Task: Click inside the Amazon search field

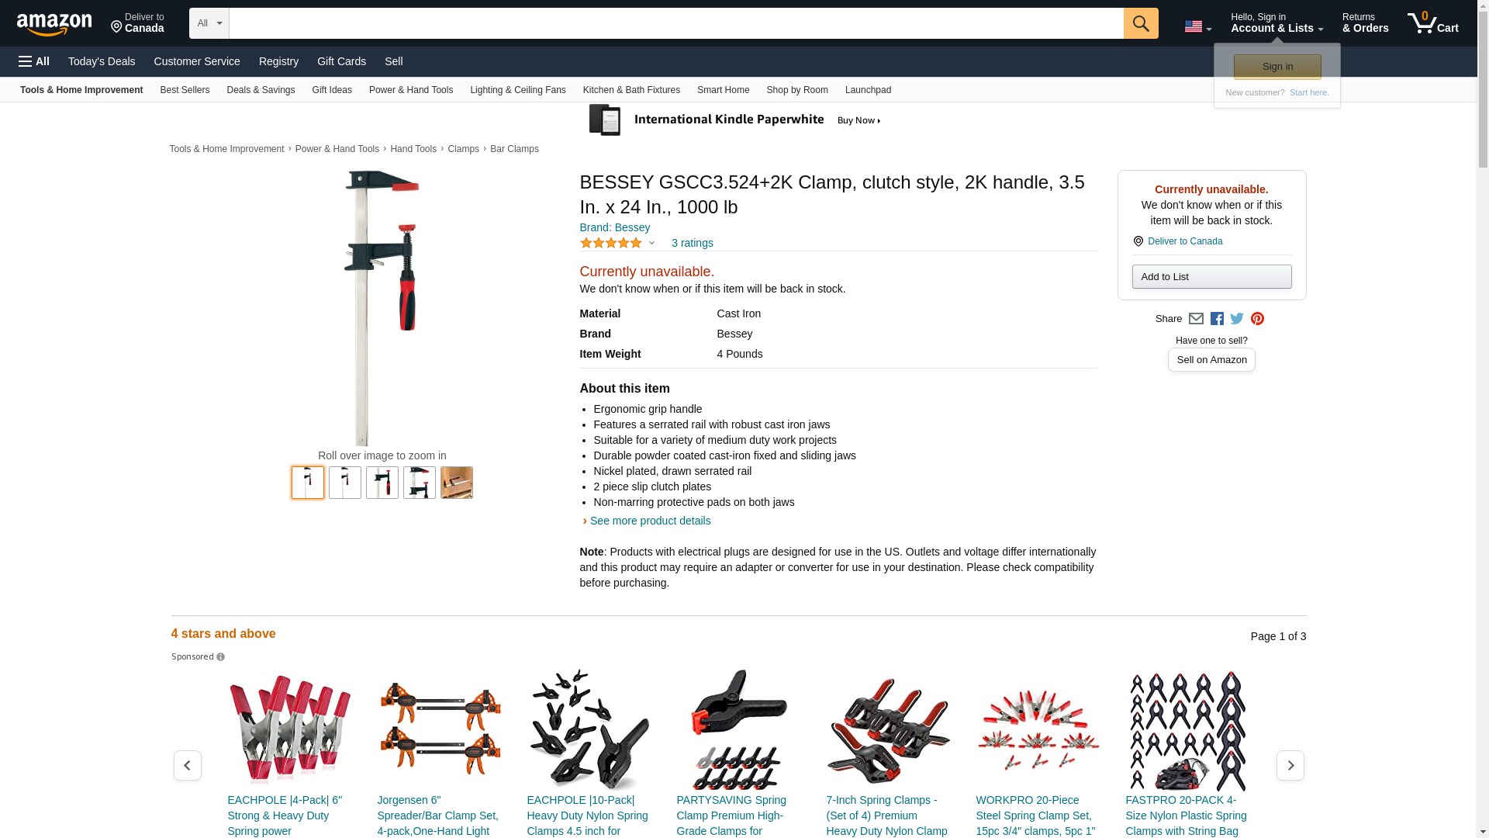Action: (x=675, y=23)
